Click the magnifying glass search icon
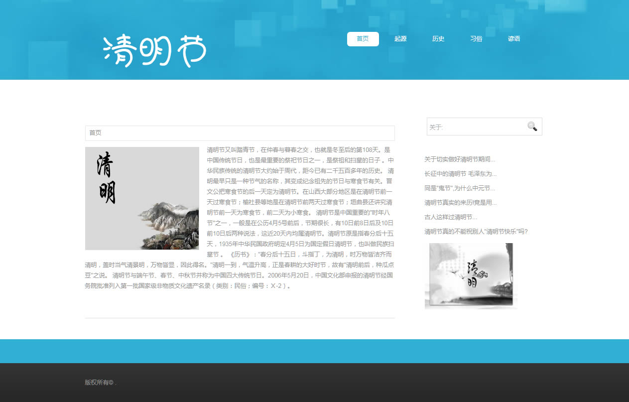Image resolution: width=629 pixels, height=402 pixels. [x=532, y=127]
